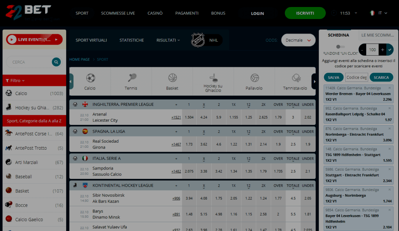The height and width of the screenshot is (231, 399).
Task: Open the NHL logo shortcut
Action: (x=198, y=40)
